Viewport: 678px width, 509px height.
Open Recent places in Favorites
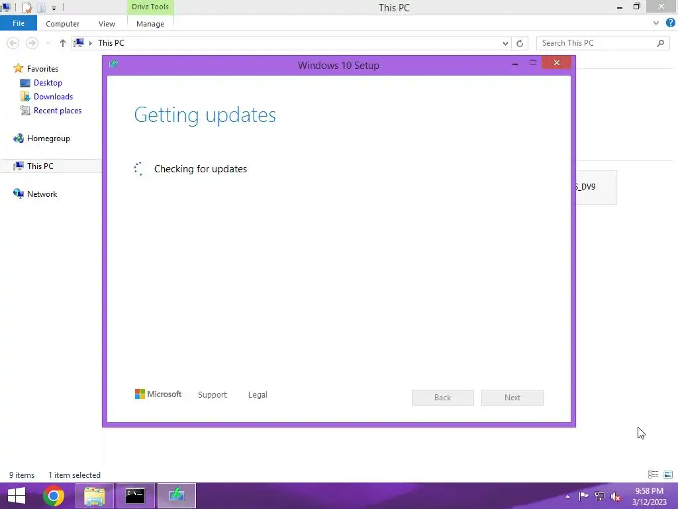tap(58, 111)
